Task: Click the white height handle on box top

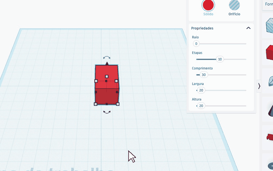Action: click(x=107, y=76)
